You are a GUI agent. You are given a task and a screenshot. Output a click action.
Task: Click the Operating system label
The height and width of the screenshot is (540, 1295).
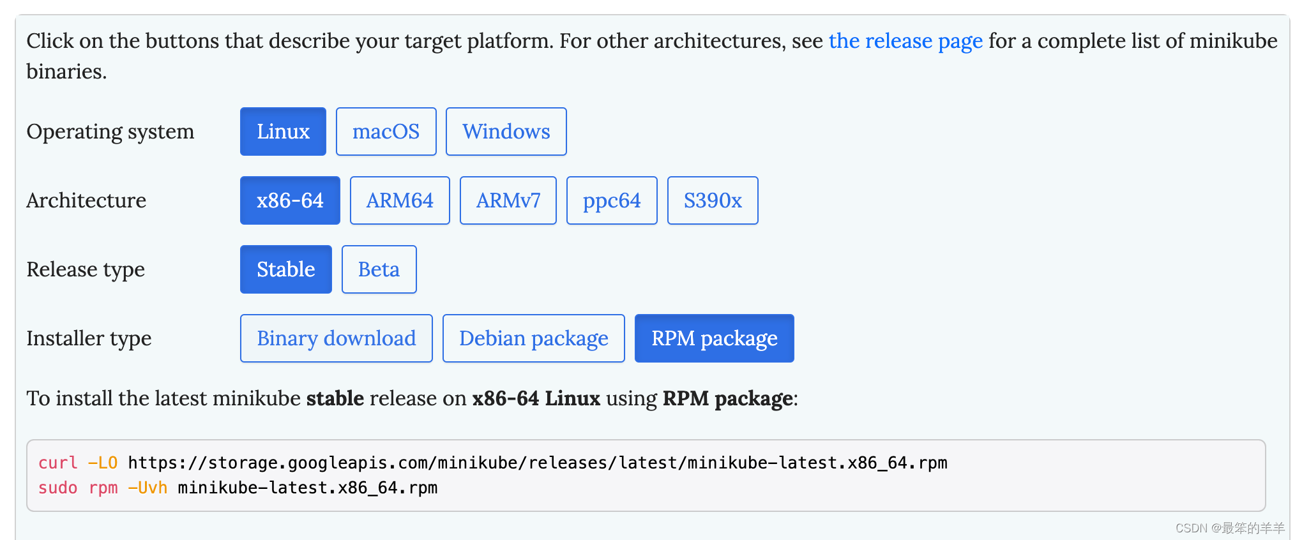pos(110,132)
